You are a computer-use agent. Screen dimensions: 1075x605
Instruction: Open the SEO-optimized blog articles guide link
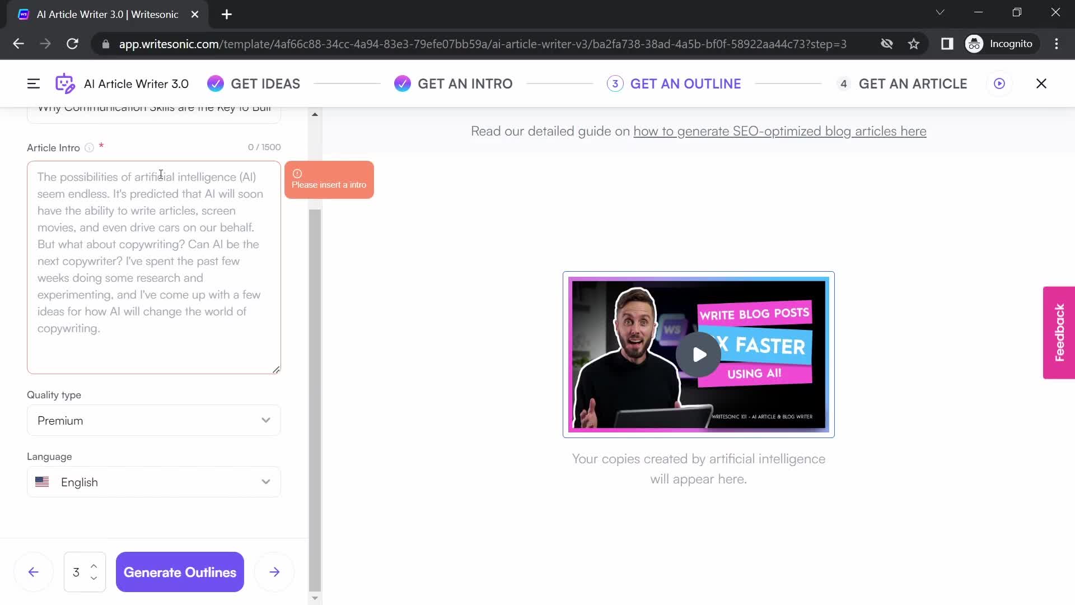point(780,132)
